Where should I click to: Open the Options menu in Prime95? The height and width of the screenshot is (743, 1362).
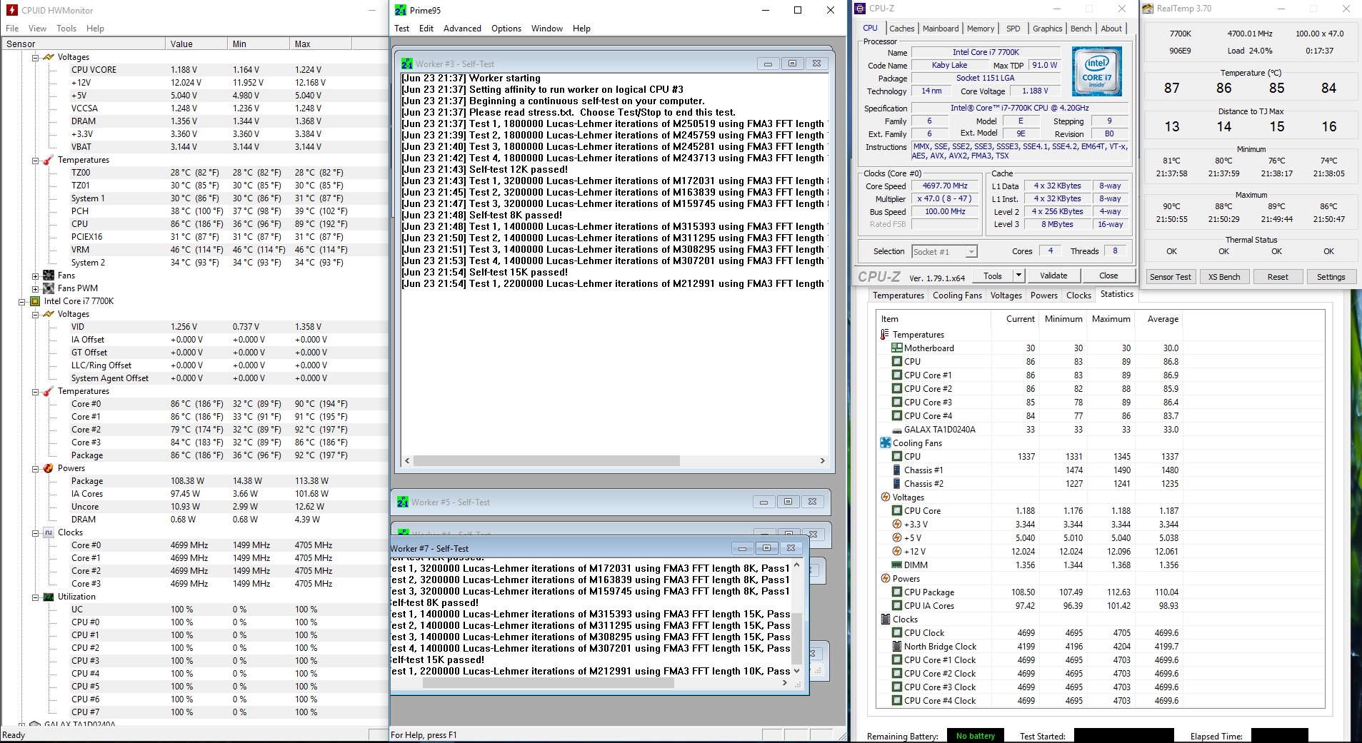pyautogui.click(x=506, y=29)
